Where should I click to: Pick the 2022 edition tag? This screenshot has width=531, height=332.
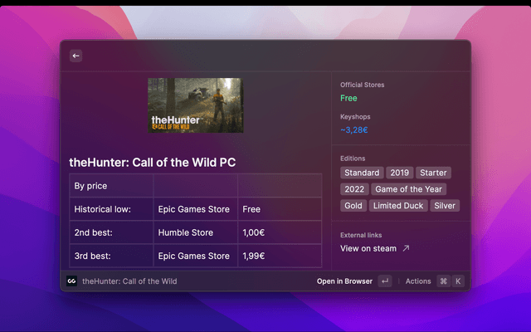tap(354, 189)
